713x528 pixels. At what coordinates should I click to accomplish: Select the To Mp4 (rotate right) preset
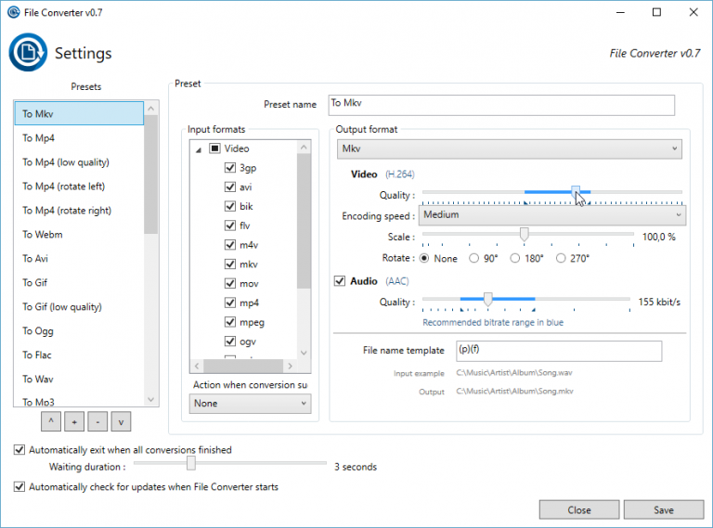(79, 210)
